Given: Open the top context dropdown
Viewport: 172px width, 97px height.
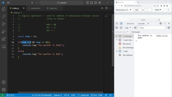Looking at the screenshot, I should tap(128, 28).
